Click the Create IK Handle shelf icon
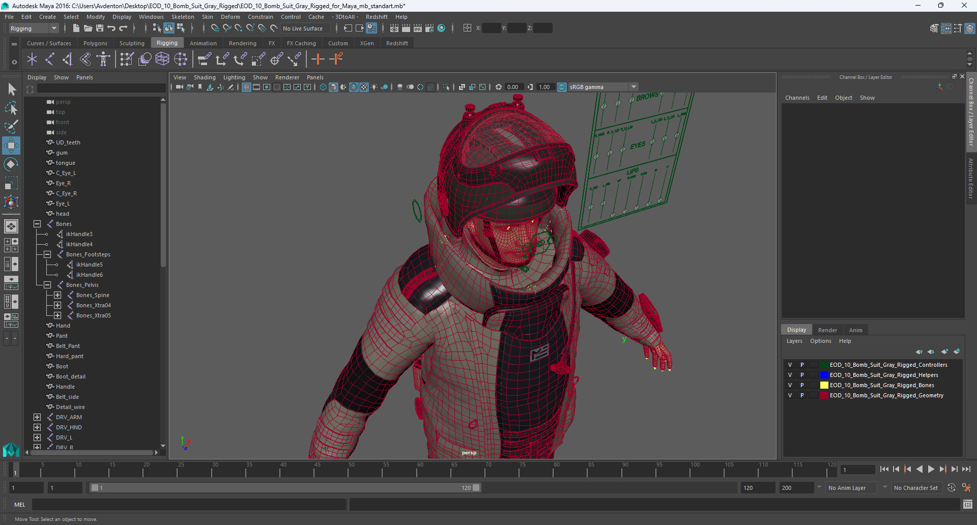 [x=68, y=60]
